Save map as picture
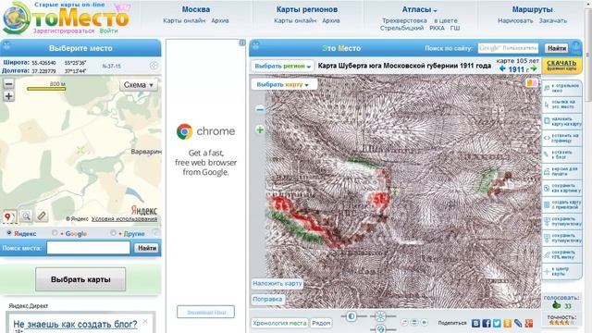Image resolution: width=592 pixels, height=333 pixels. (561, 188)
